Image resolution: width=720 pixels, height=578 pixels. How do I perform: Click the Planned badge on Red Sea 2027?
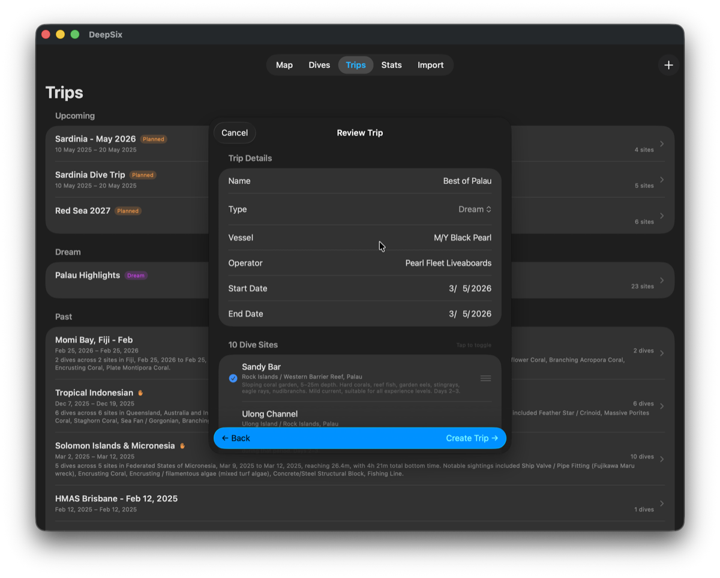tap(128, 211)
